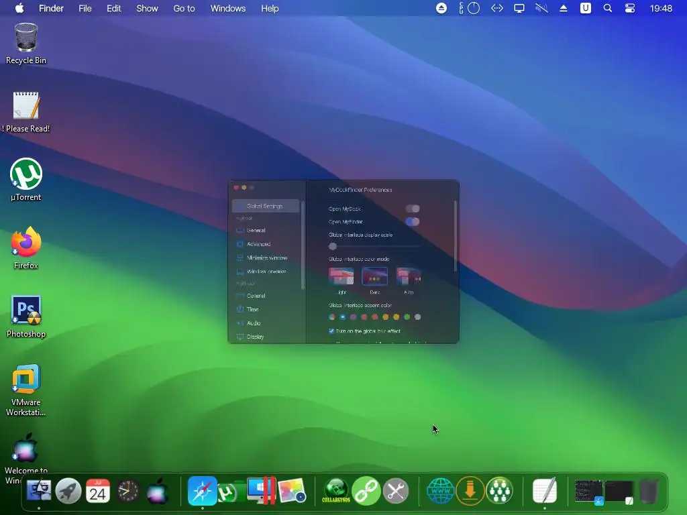Open the Finder menu in menu bar
The height and width of the screenshot is (515, 687).
click(51, 8)
